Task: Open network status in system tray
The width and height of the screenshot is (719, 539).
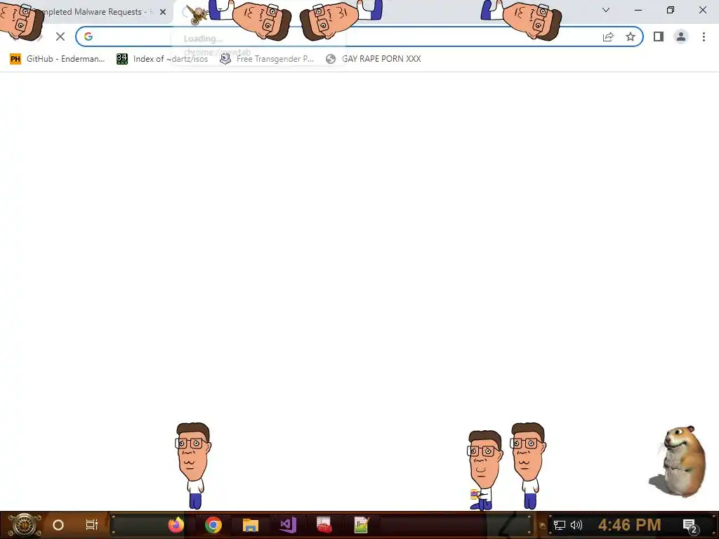Action: tap(560, 525)
